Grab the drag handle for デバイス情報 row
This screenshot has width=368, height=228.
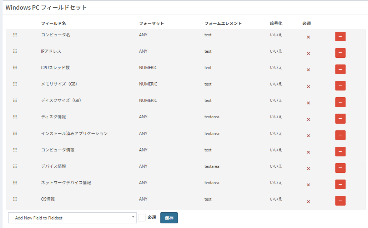click(x=15, y=166)
